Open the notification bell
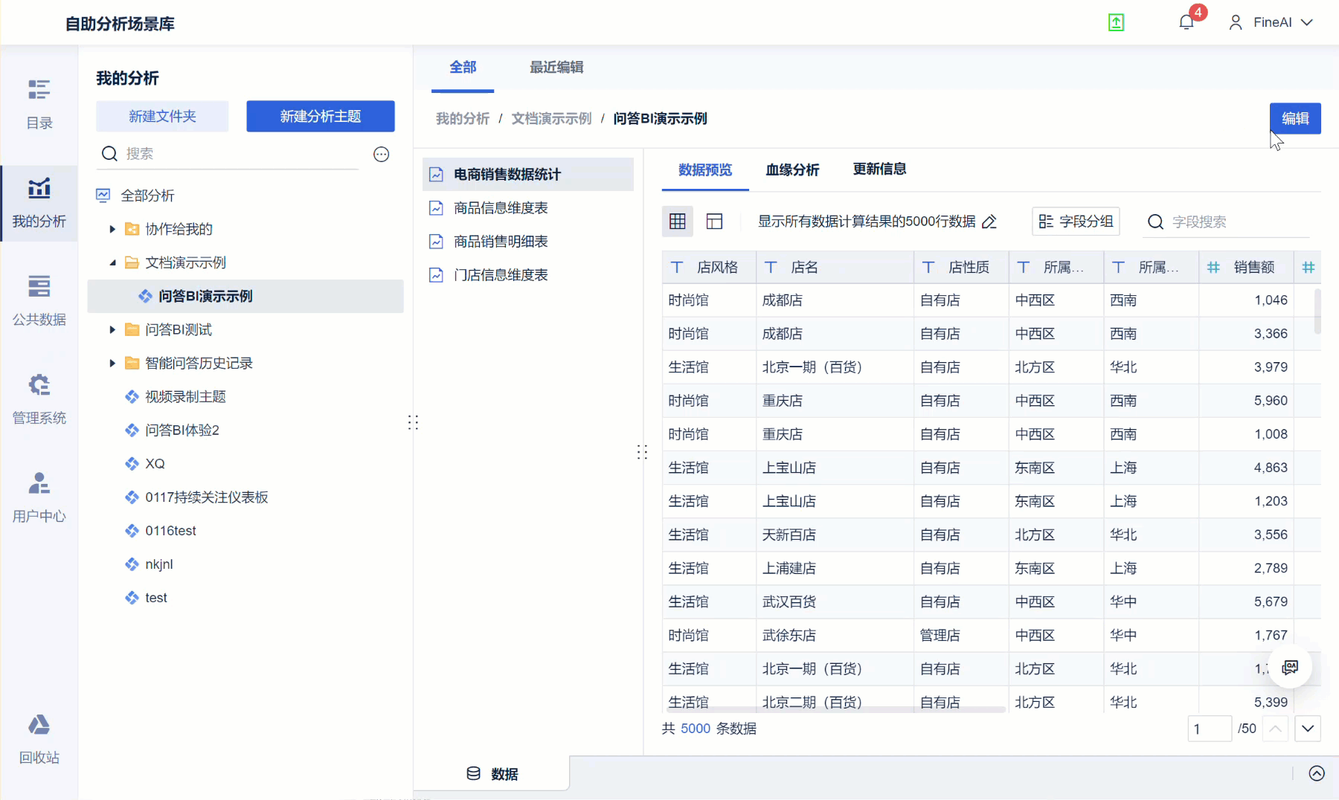1339x800 pixels. [x=1187, y=22]
